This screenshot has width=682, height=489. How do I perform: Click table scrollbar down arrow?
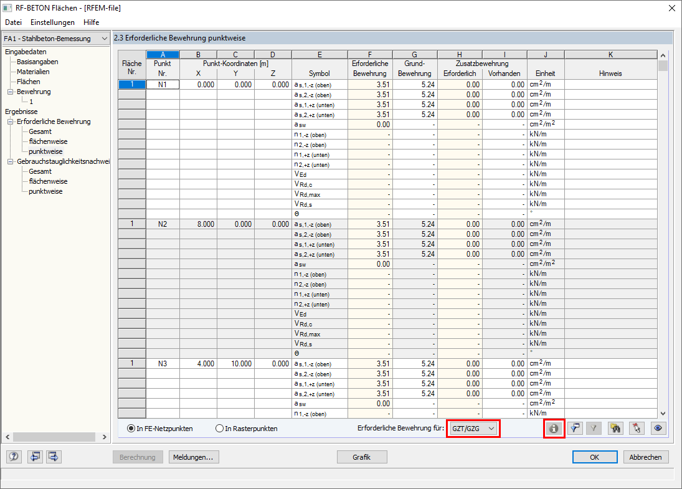click(663, 414)
